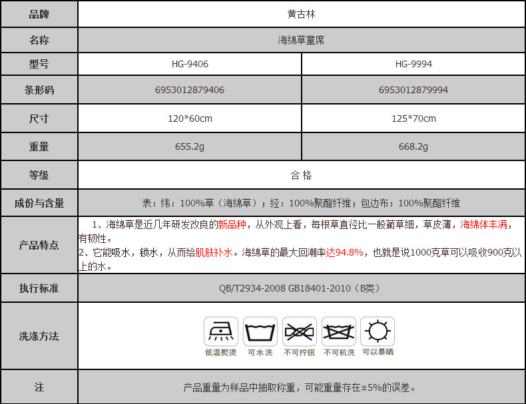
Task: Click the composition text about 100%聚酯纤维
Action: (301, 203)
